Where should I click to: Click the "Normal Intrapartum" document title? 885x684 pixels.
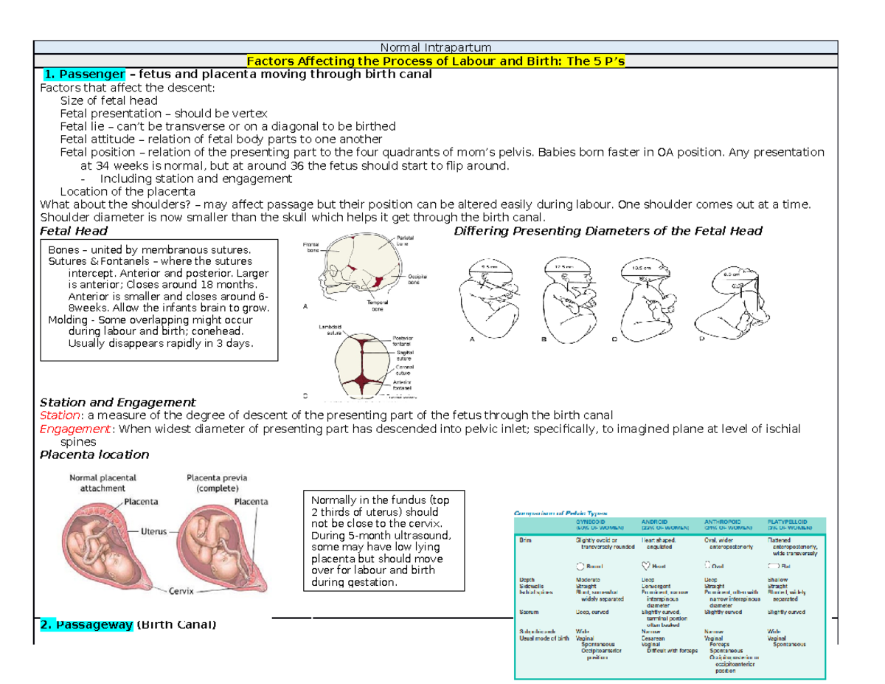pos(436,46)
